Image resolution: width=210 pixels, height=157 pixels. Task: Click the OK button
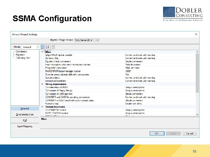click(157, 133)
